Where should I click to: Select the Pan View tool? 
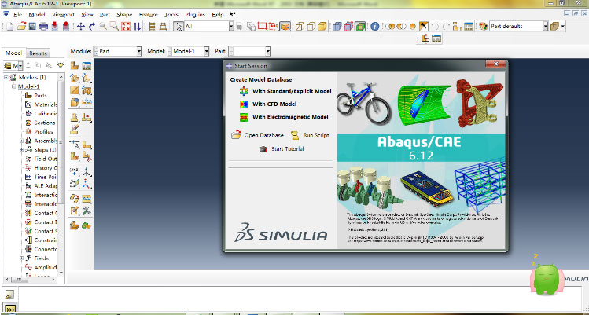tap(81, 26)
